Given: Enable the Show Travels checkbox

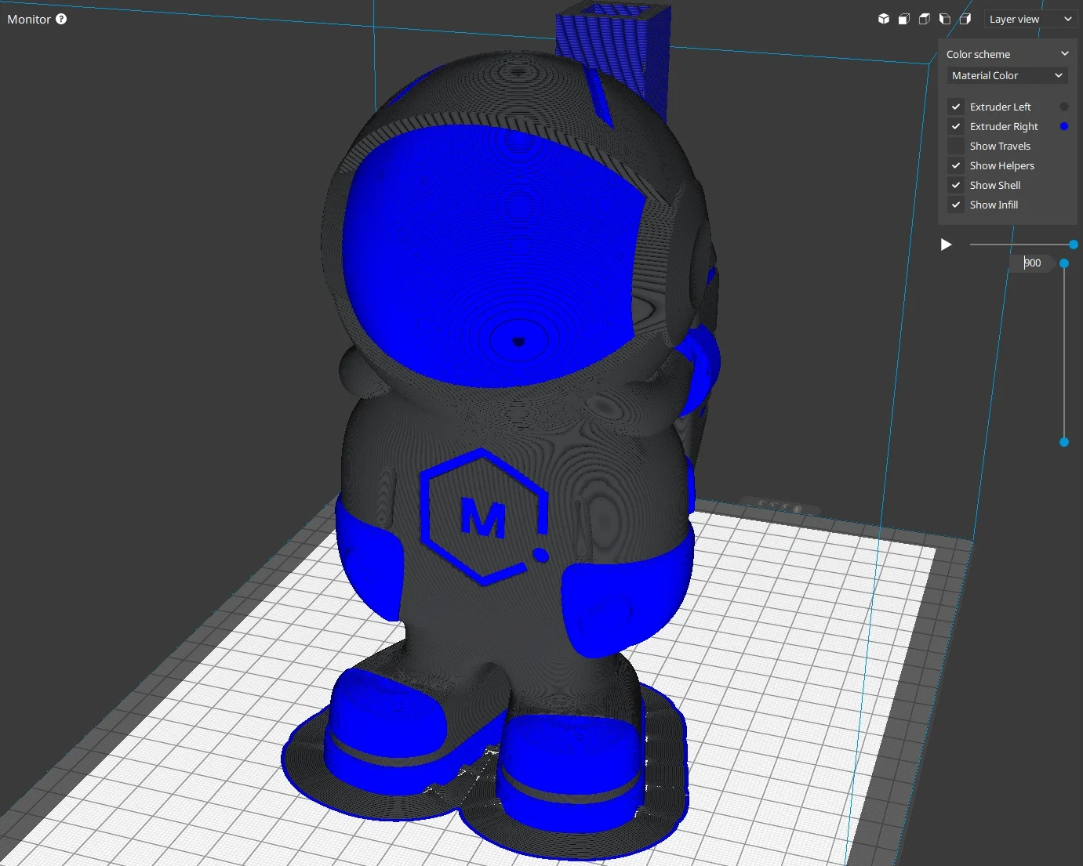Looking at the screenshot, I should 956,146.
